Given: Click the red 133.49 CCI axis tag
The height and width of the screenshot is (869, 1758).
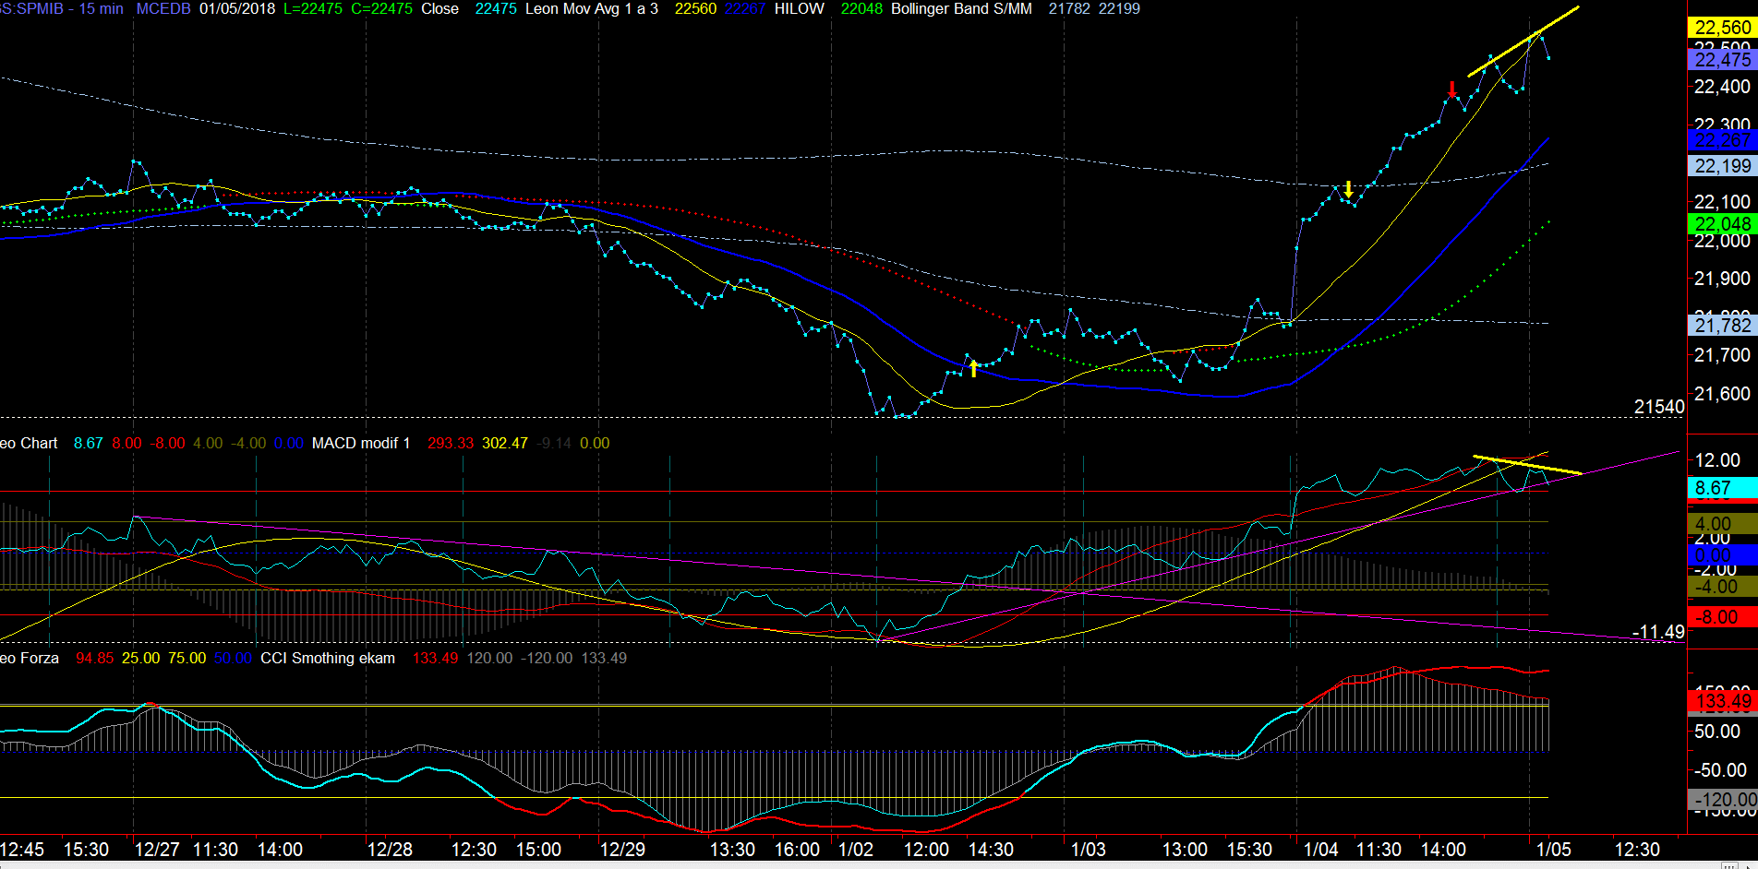Looking at the screenshot, I should tap(1722, 701).
